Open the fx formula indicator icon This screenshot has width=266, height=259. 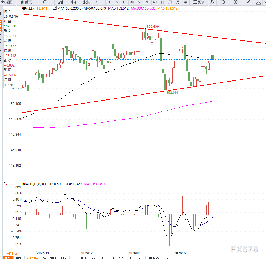click(212, 2)
